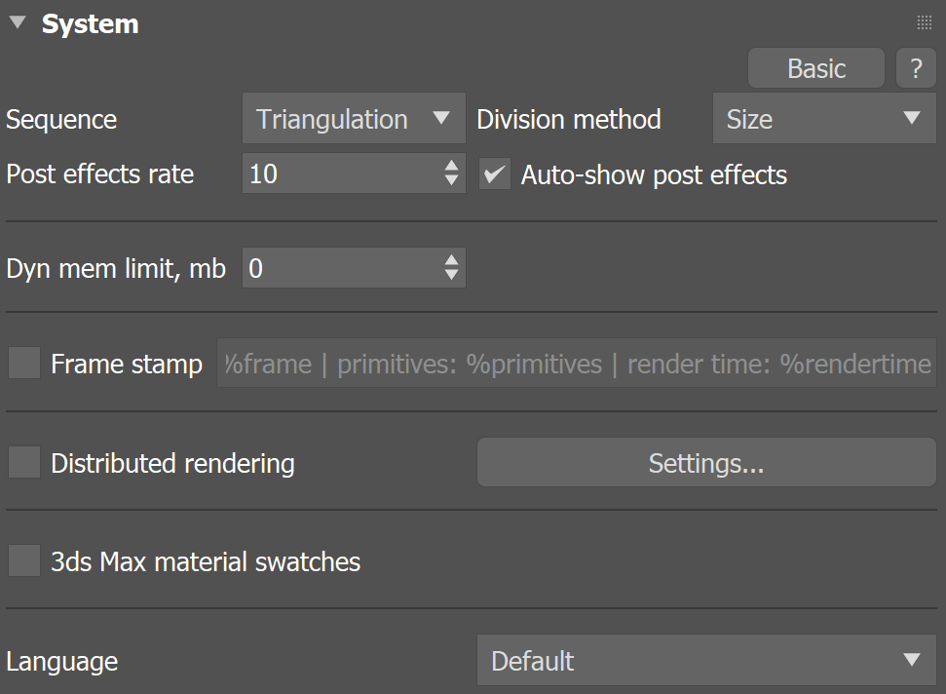
Task: Open the Language dropdown showing Default
Action: [705, 661]
